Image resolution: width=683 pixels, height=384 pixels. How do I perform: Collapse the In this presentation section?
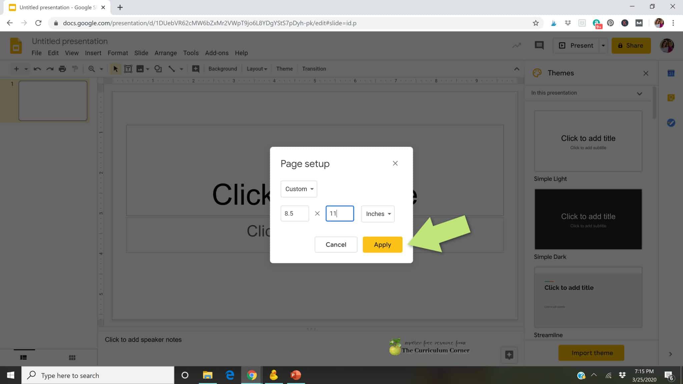point(639,93)
